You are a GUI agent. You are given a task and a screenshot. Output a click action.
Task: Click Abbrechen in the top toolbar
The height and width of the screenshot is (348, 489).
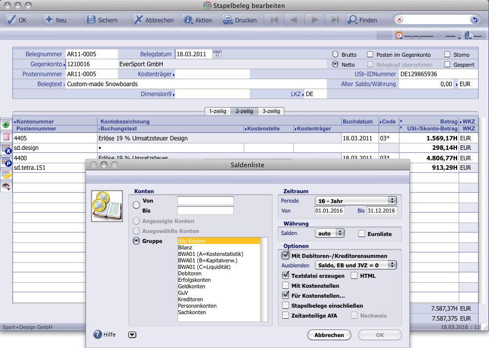[x=153, y=20]
